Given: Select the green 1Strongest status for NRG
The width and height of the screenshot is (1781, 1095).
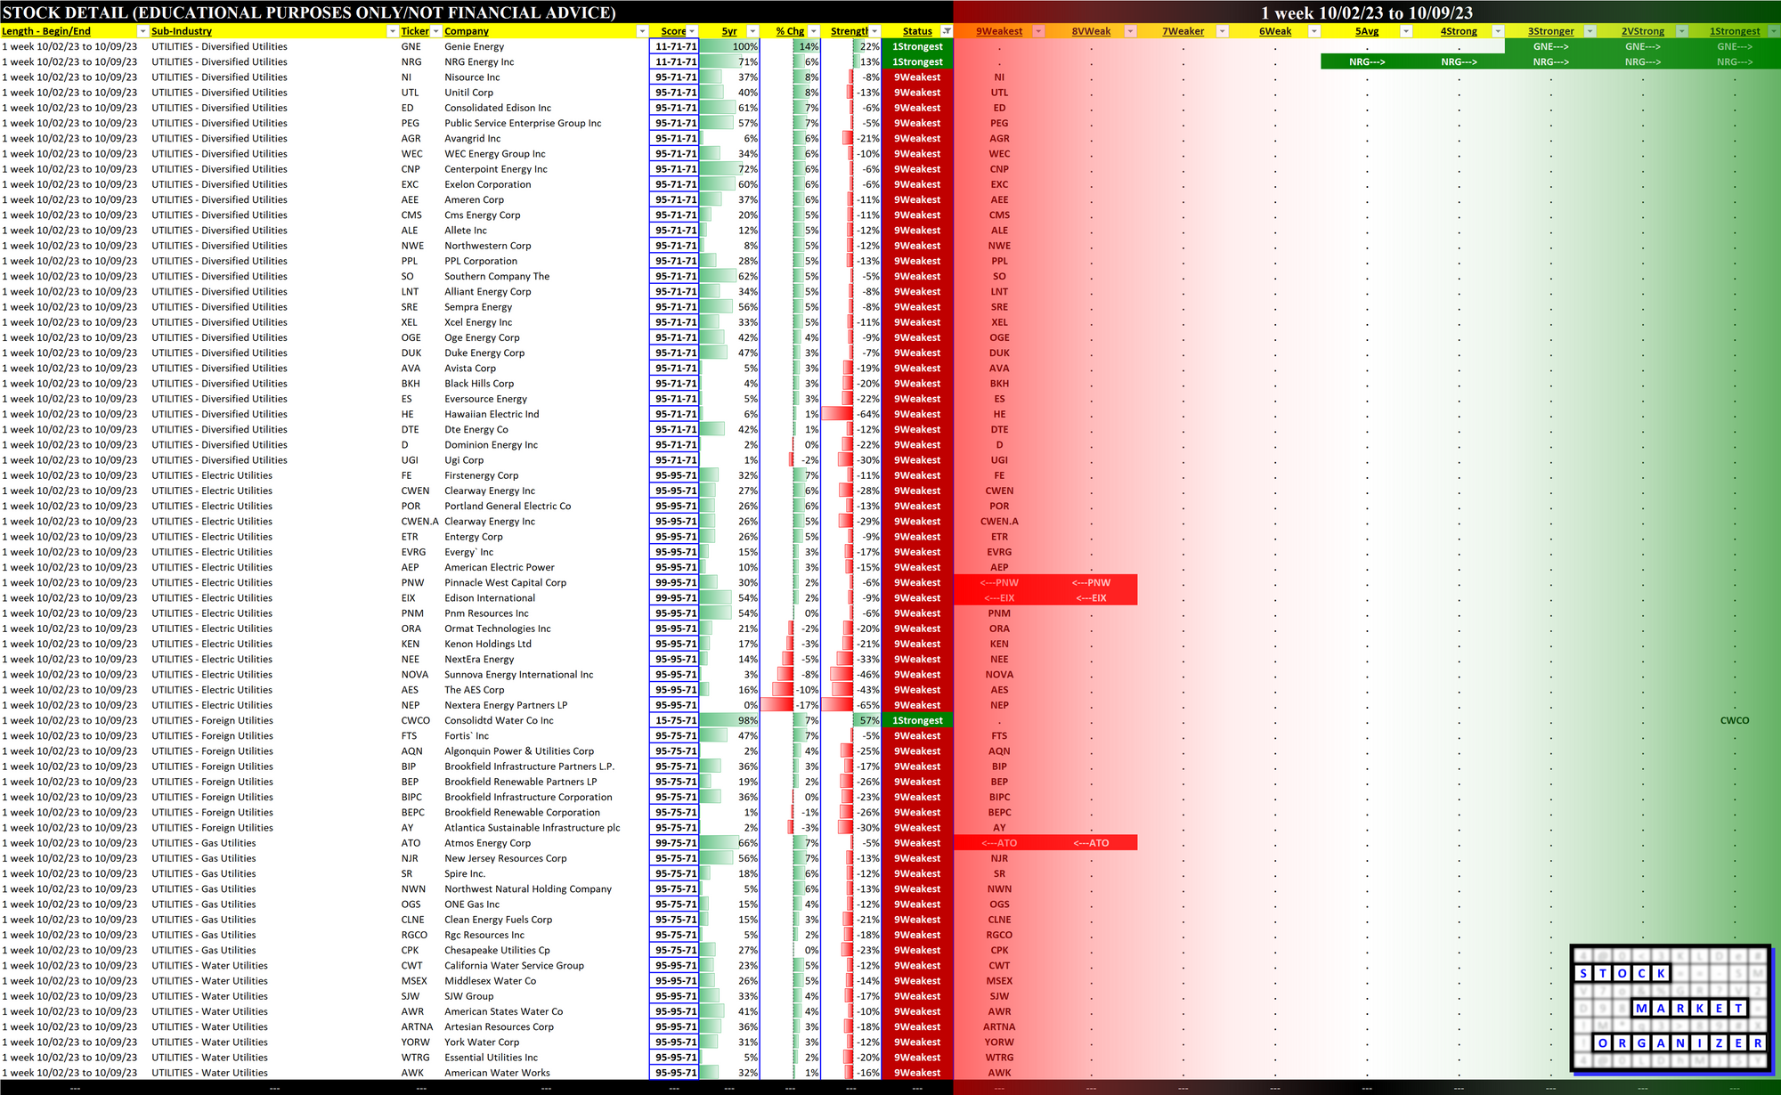Looking at the screenshot, I should click(917, 61).
